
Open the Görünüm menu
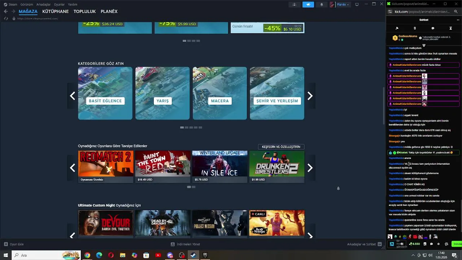click(27, 4)
